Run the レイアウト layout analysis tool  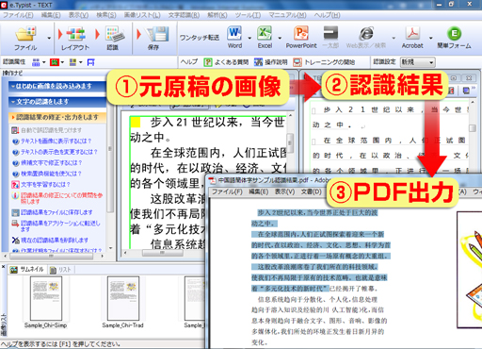coord(75,34)
